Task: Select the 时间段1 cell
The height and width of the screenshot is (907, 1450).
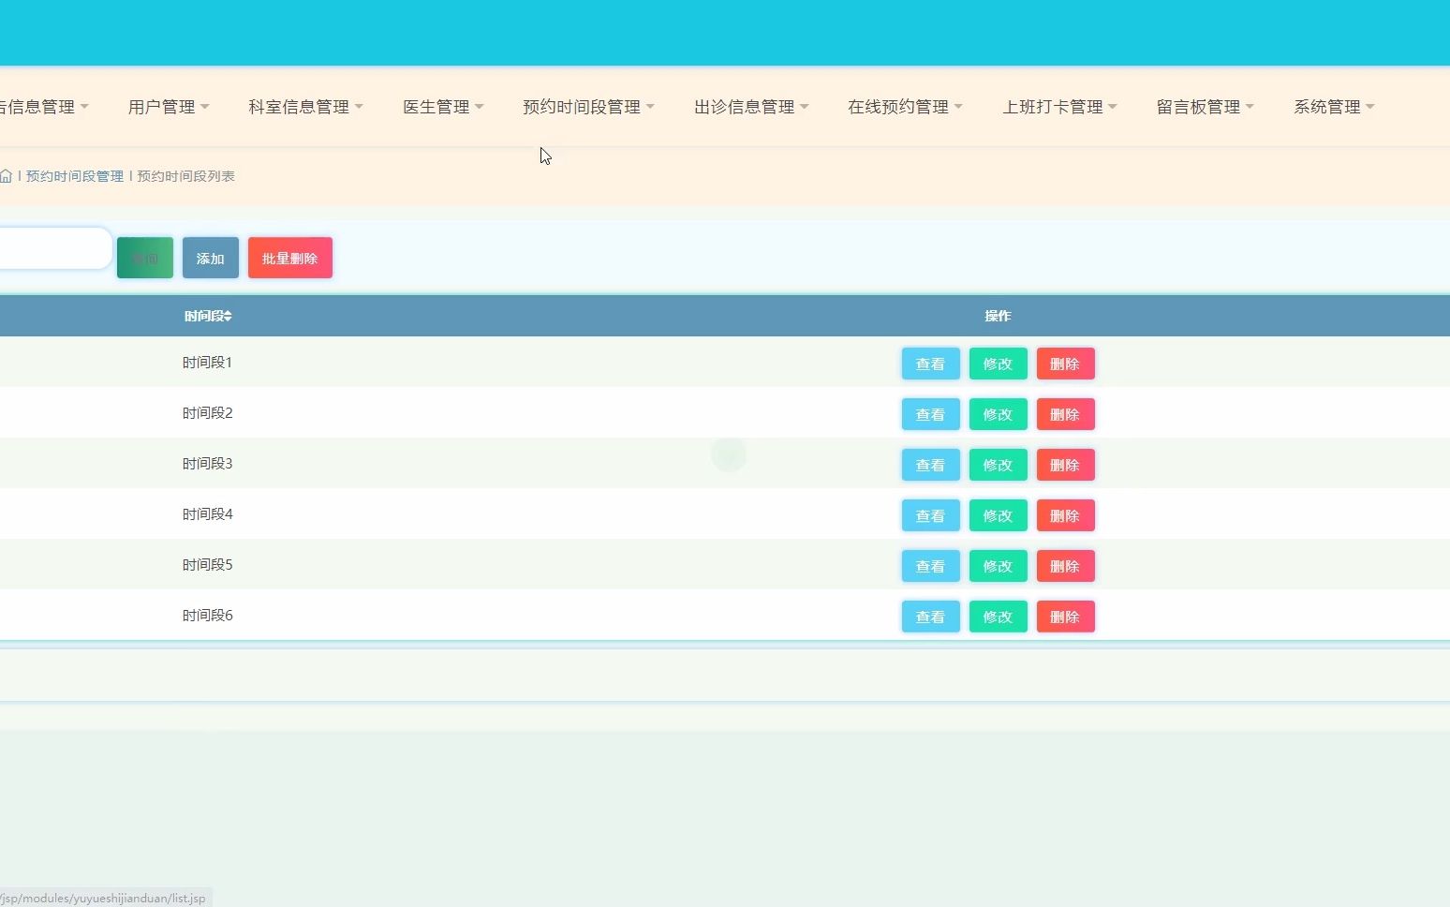Action: [208, 363]
